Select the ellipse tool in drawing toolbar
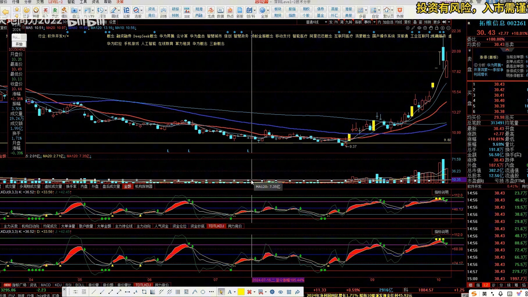 click(x=203, y=292)
